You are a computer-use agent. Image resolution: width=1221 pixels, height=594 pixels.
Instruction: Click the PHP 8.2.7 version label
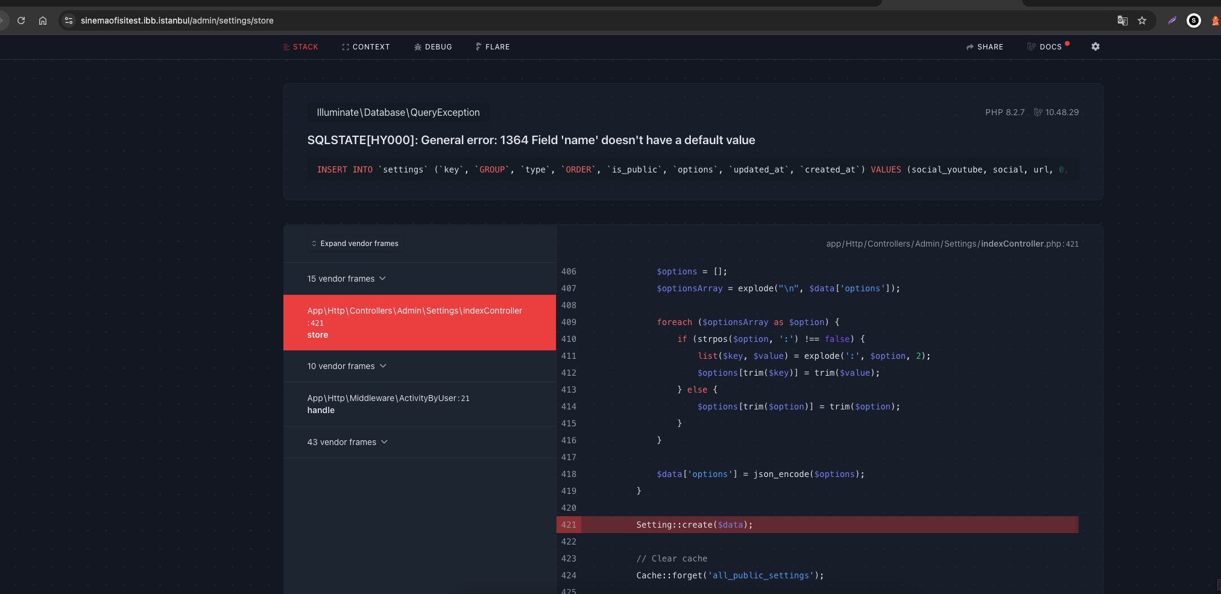1005,112
